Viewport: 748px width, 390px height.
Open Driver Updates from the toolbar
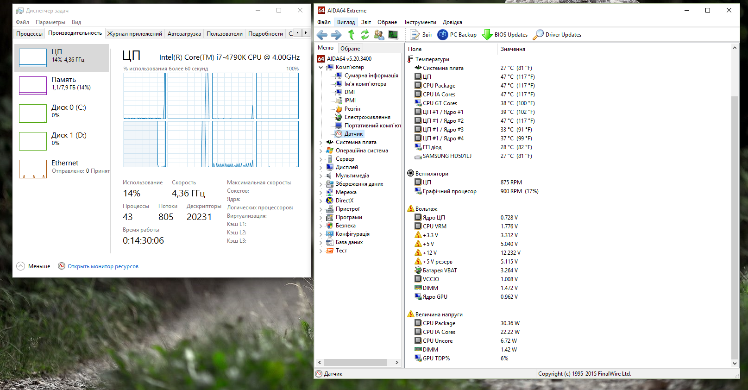tap(557, 35)
